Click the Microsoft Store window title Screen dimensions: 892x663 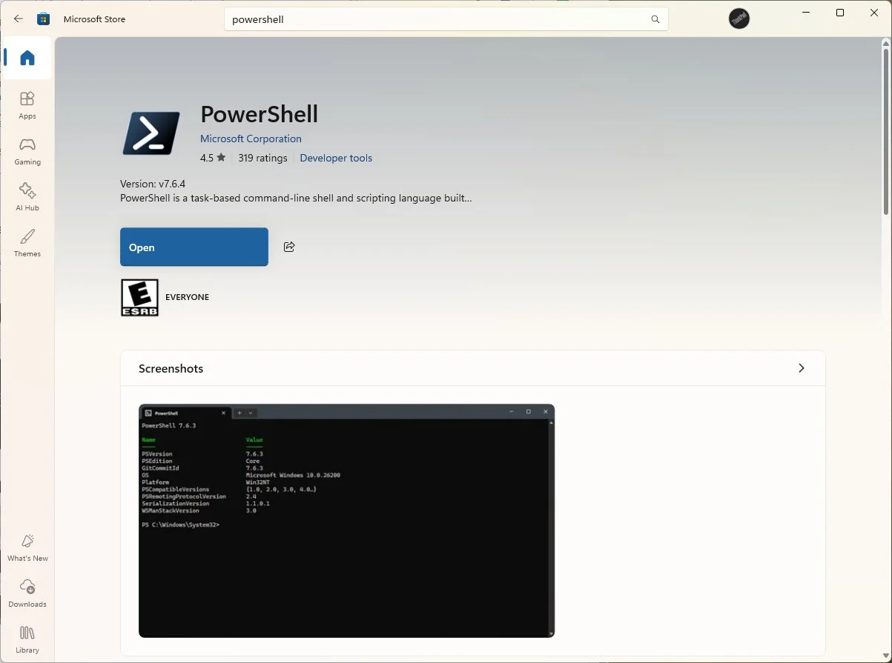(x=94, y=19)
